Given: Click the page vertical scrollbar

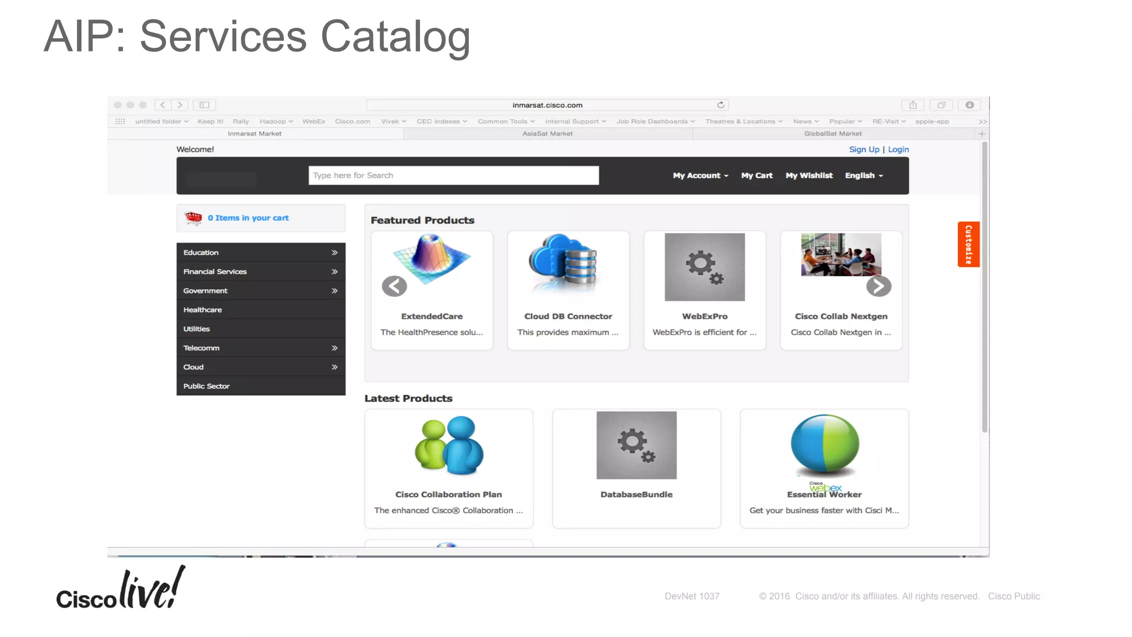Looking at the screenshot, I should click(x=984, y=287).
